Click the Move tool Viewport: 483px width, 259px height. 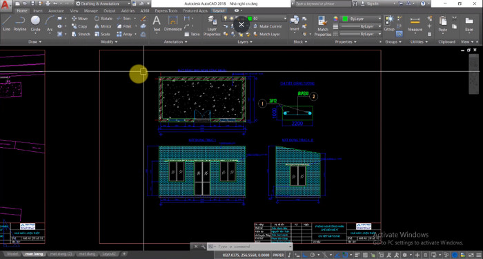tap(79, 19)
